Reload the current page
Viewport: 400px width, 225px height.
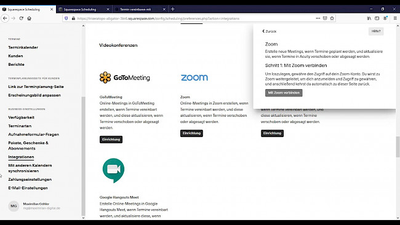[x=22, y=18]
